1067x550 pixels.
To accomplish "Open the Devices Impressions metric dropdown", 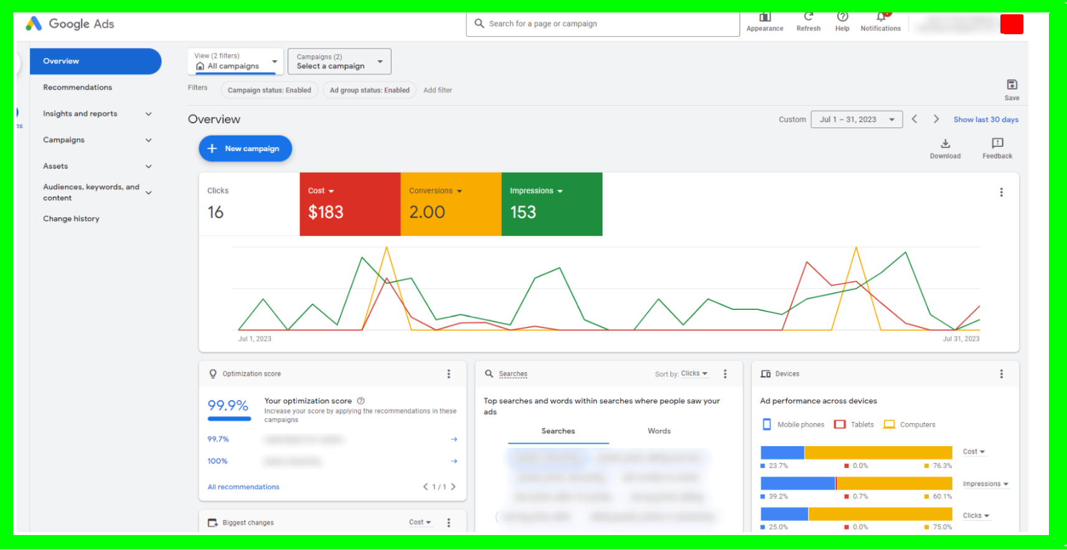I will coord(985,484).
